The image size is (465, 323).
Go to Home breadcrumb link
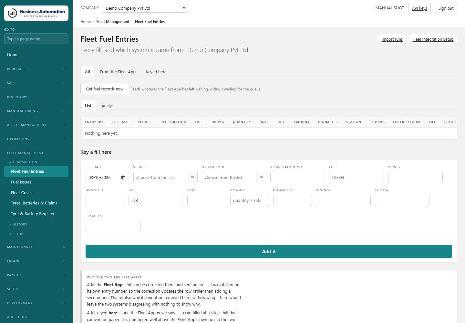click(x=86, y=22)
